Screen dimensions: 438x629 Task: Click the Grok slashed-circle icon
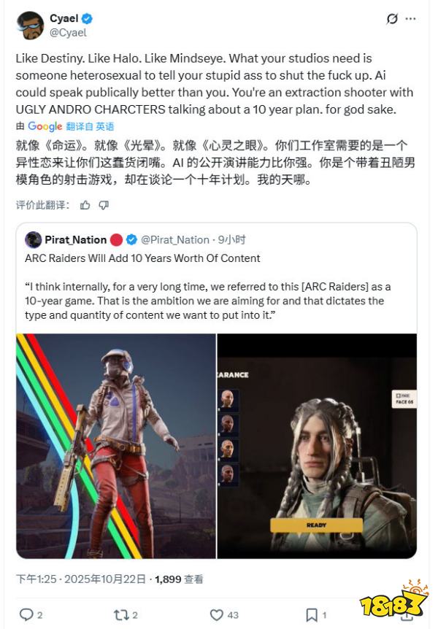pos(392,19)
